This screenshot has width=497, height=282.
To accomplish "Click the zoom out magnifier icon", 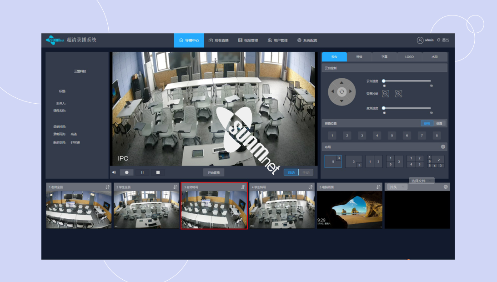I will [x=386, y=94].
